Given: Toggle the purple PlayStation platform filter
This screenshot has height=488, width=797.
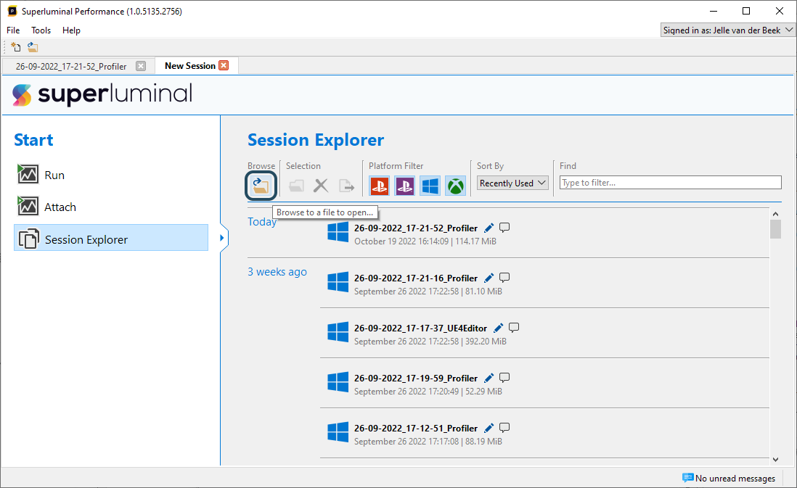Looking at the screenshot, I should click(405, 186).
